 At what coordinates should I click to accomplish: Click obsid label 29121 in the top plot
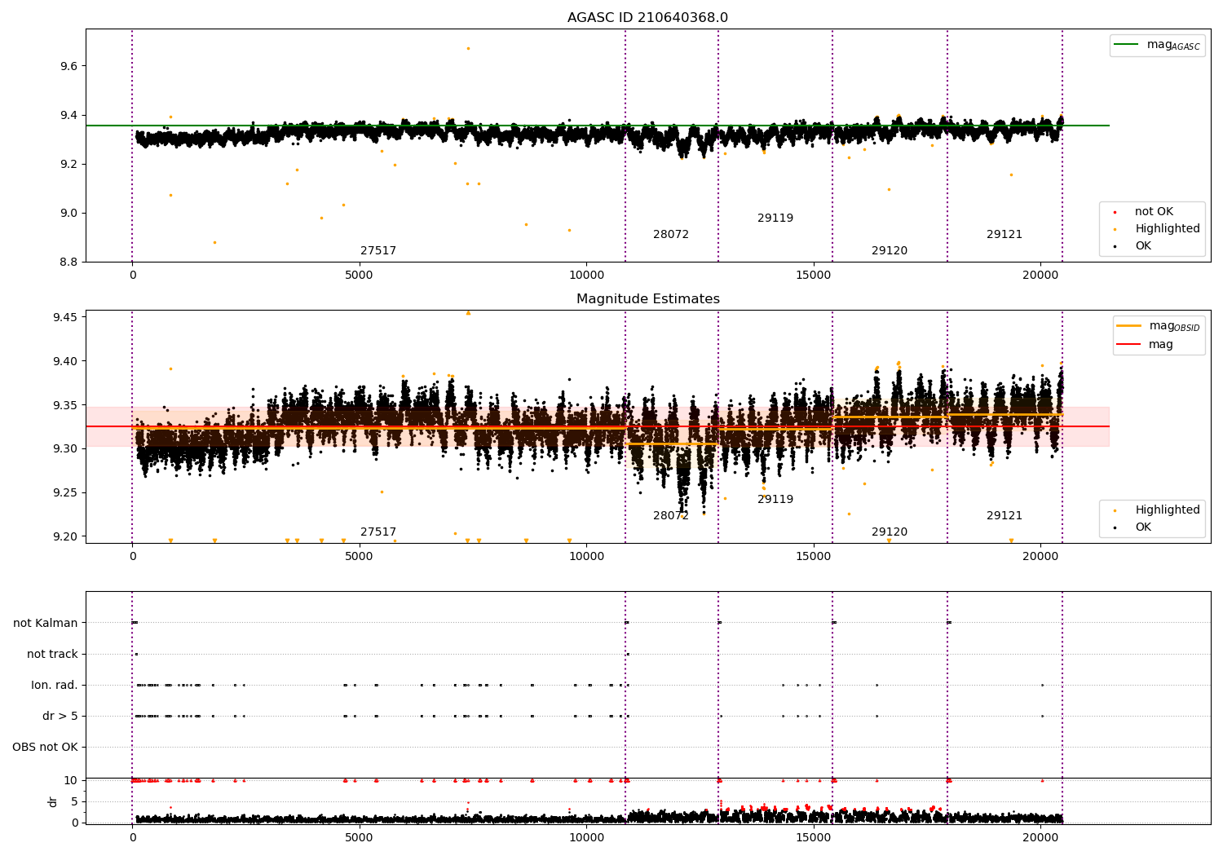click(1004, 235)
